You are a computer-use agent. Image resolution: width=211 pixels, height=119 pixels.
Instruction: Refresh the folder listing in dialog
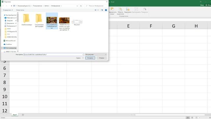coord(81,6)
